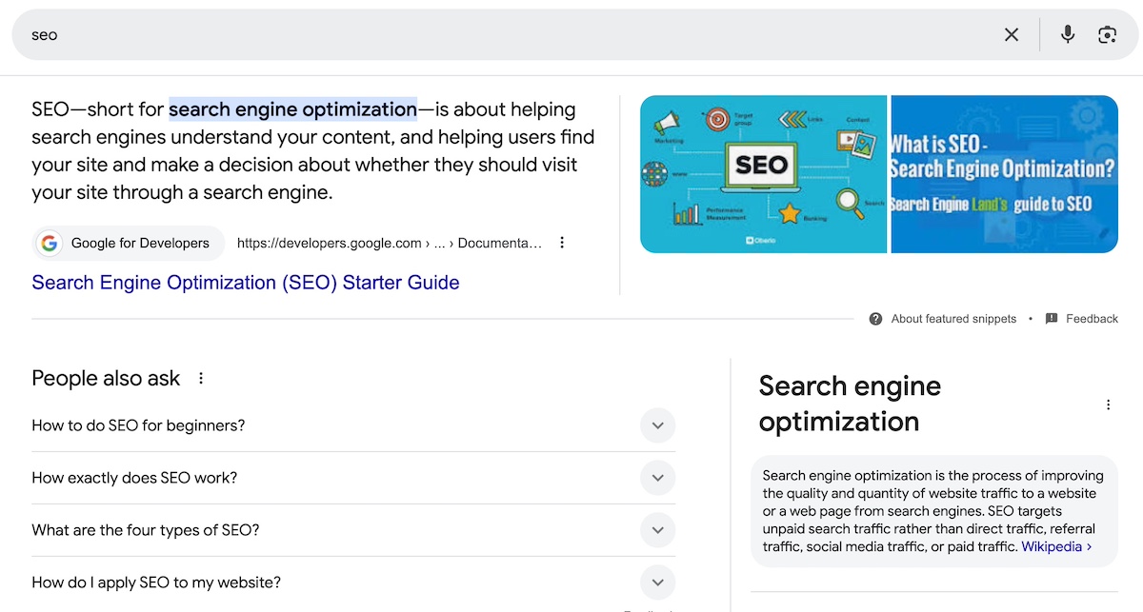Open Google Lens with the camera icon
Screen dimensions: 1143x612
click(1108, 34)
